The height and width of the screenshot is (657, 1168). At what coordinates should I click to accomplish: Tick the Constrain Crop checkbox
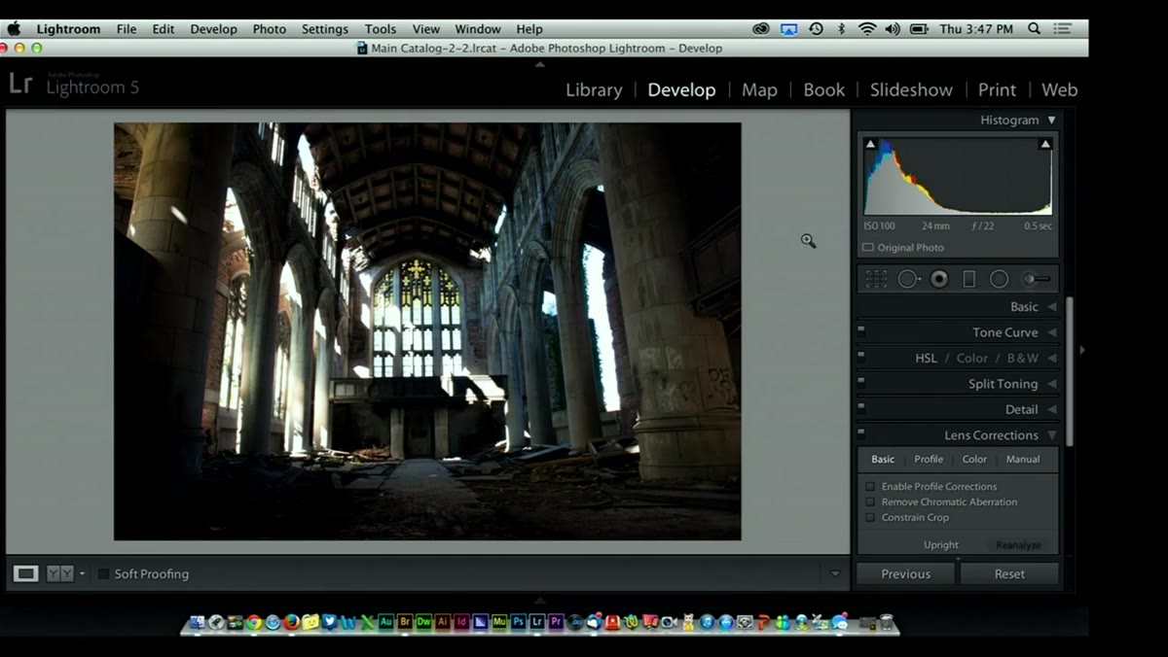(x=870, y=517)
